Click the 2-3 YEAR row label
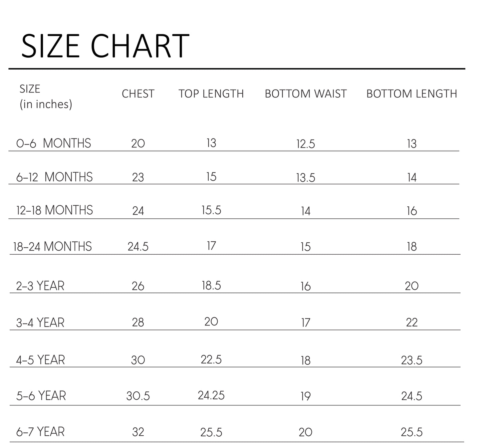 40,286
